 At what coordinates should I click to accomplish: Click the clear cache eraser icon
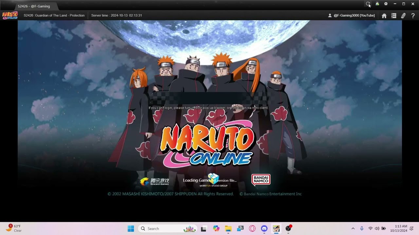pyautogui.click(x=403, y=16)
